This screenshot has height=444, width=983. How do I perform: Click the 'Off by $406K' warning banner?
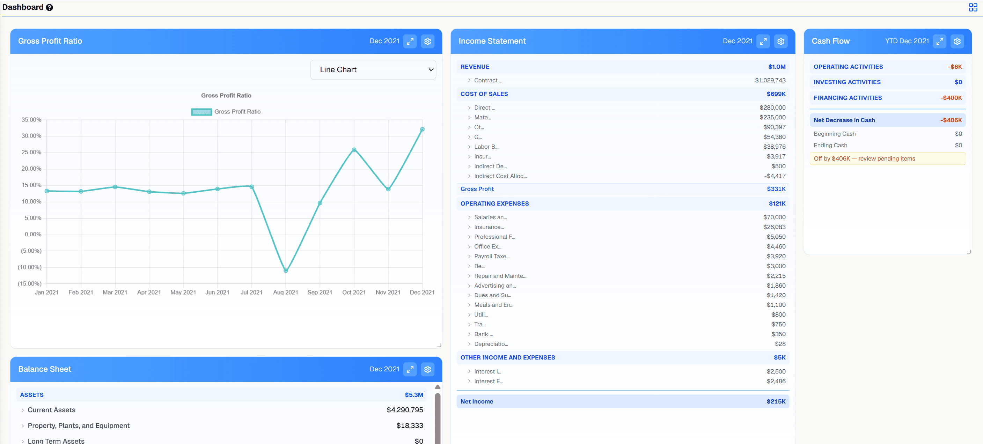point(888,159)
